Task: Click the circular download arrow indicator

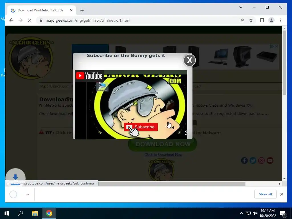Action: click(15, 177)
